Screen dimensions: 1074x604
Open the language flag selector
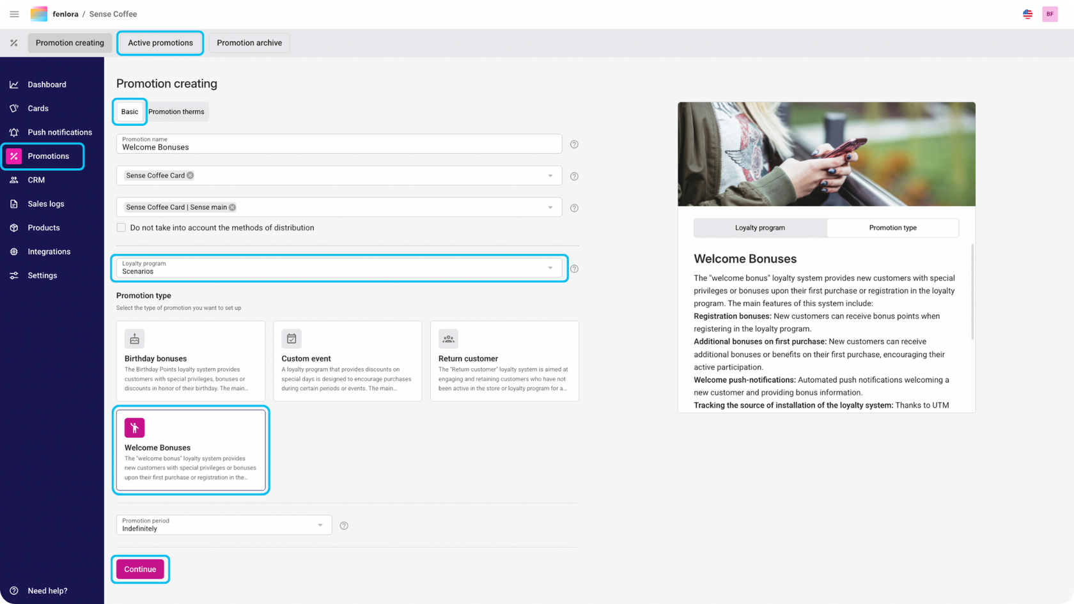[x=1027, y=14]
